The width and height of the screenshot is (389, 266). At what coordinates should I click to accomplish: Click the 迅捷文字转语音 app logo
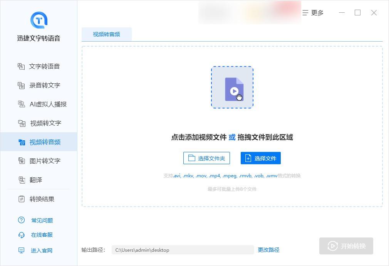pos(39,20)
